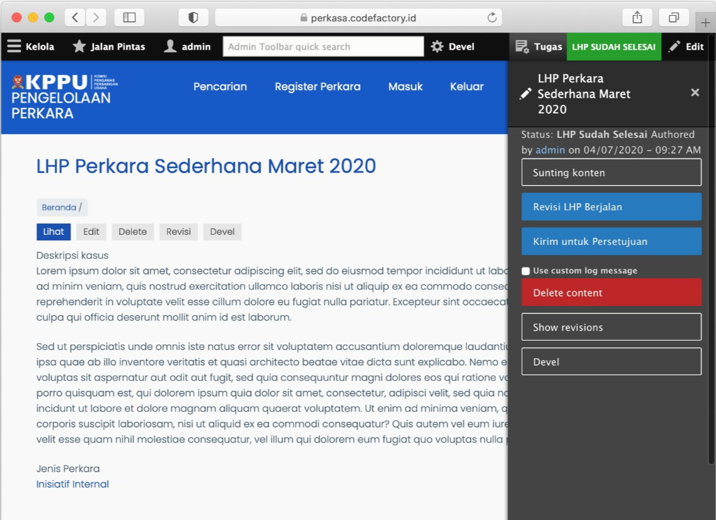This screenshot has height=520, width=716.
Task: Enable Use custom log message checkbox
Action: click(526, 271)
